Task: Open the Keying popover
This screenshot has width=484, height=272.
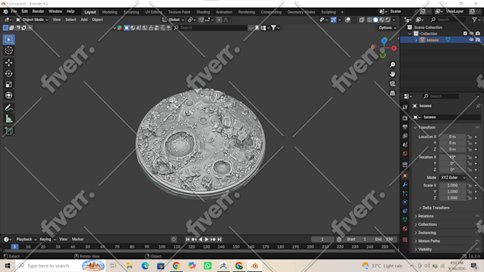Action: 47,239
